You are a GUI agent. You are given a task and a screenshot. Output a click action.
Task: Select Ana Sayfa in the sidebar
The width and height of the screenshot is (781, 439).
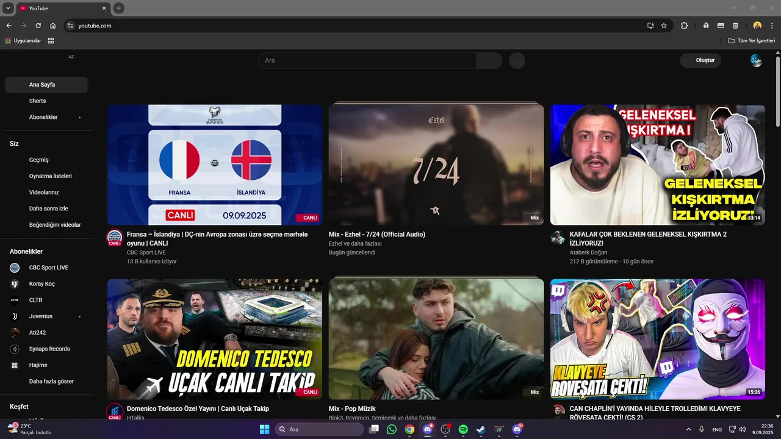(46, 85)
